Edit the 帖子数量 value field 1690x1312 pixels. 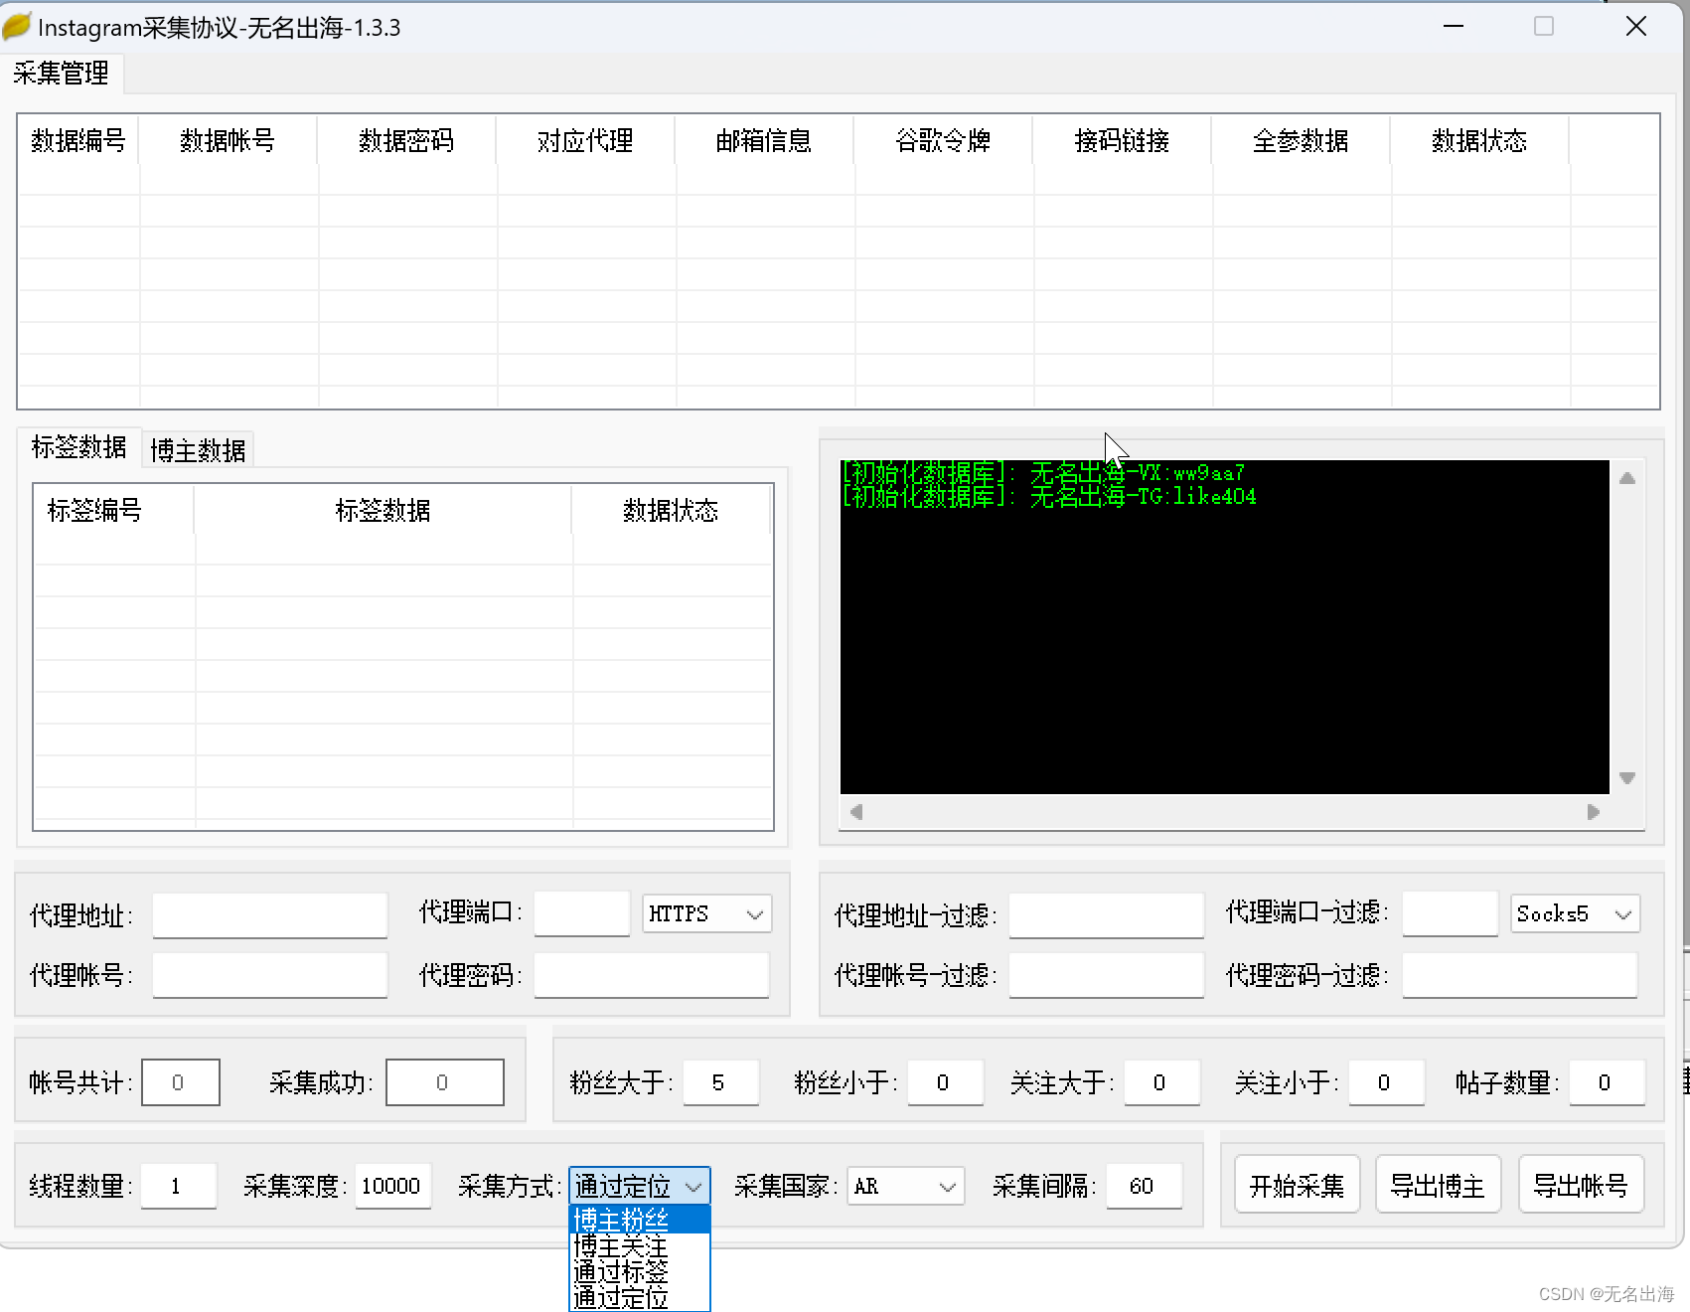tap(1608, 1082)
